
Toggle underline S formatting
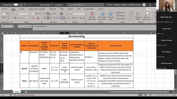tap(21, 18)
